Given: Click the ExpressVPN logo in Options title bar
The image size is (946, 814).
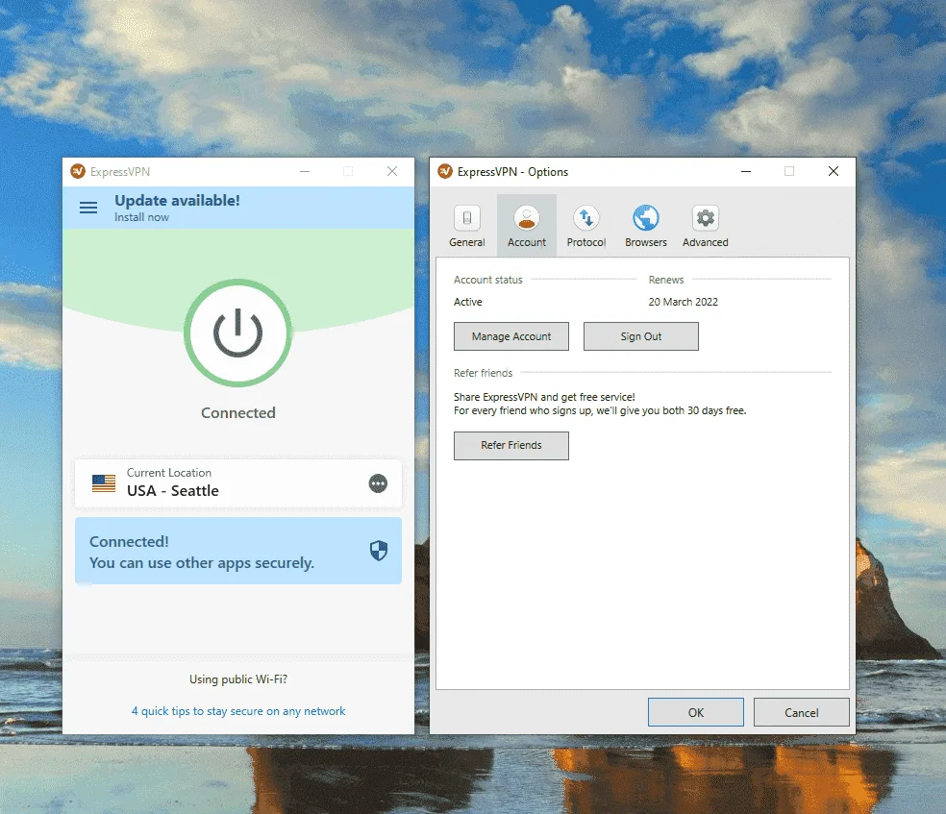Looking at the screenshot, I should pyautogui.click(x=445, y=171).
